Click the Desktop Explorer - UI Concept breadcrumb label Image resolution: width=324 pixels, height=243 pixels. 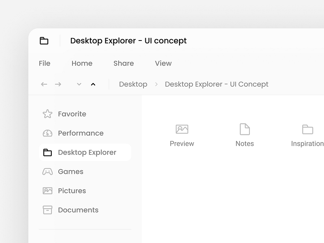[217, 84]
